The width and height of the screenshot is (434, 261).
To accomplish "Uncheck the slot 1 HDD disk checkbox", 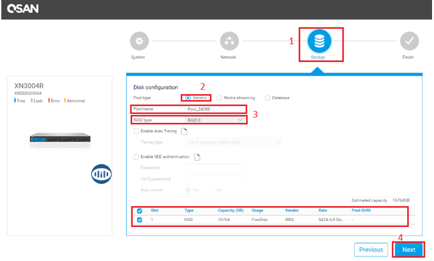I will tap(139, 220).
